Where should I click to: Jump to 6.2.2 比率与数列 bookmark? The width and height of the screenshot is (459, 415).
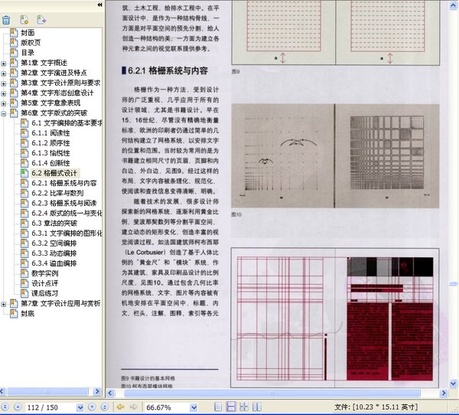pyautogui.click(x=57, y=193)
